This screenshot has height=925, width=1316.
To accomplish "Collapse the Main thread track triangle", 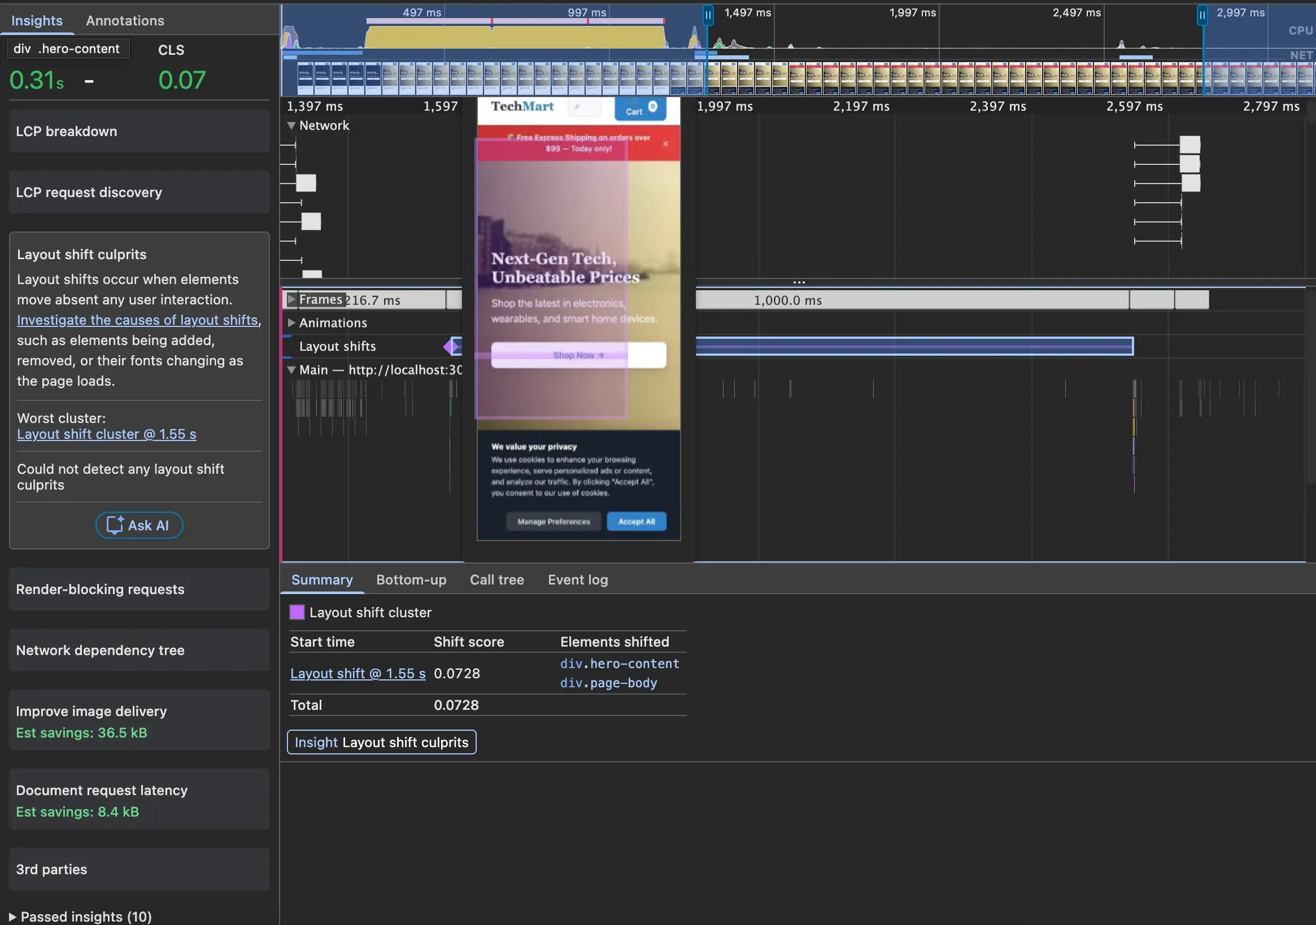I will tap(291, 370).
